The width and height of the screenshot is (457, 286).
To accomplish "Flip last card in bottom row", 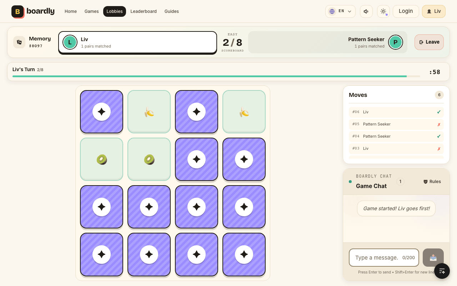I will pos(244,255).
